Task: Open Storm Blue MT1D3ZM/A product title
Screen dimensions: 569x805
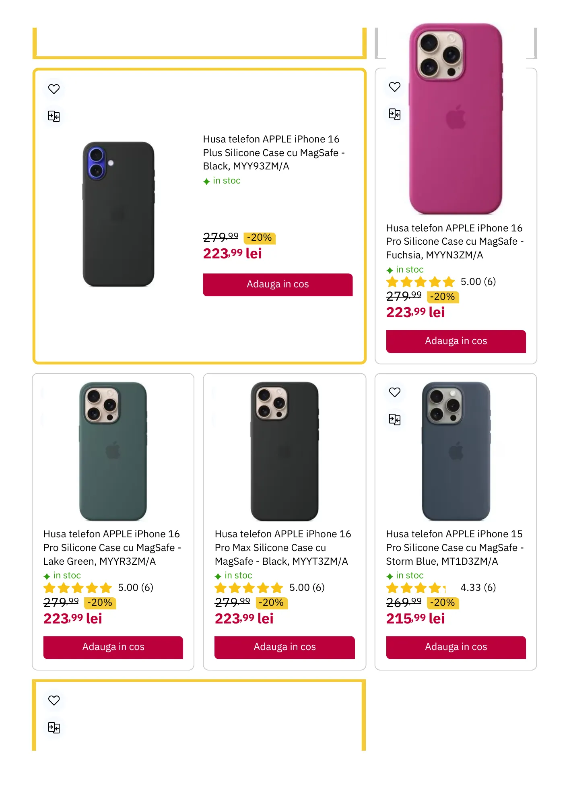Action: click(455, 547)
